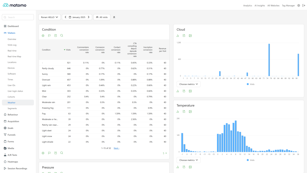Open Choose metrics dropdown in Cloud widget
The height and width of the screenshot is (173, 307).
[x=189, y=84]
